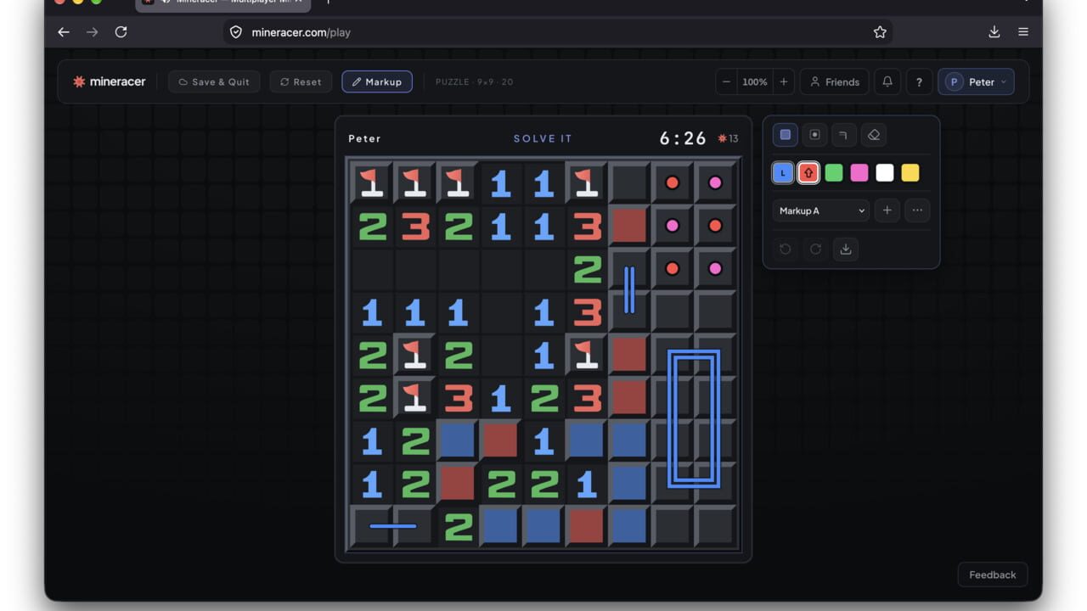1087x611 pixels.
Task: Go back in browser history
Action: tap(64, 32)
